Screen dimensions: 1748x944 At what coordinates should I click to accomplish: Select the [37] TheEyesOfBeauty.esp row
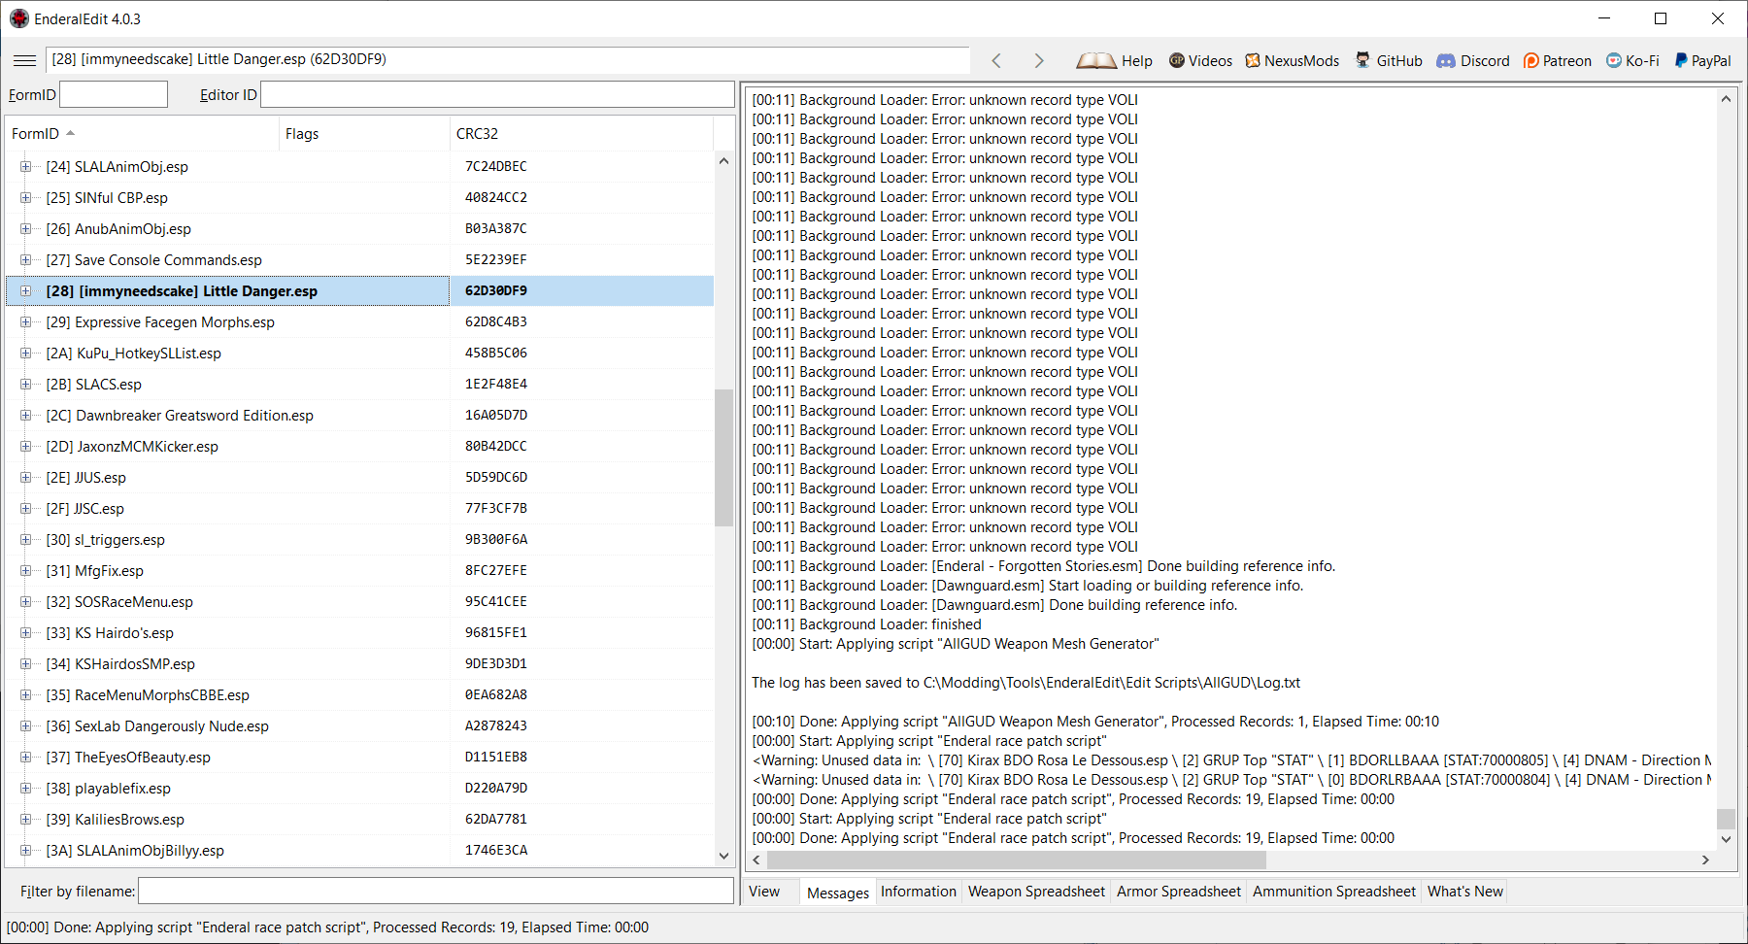[360, 757]
